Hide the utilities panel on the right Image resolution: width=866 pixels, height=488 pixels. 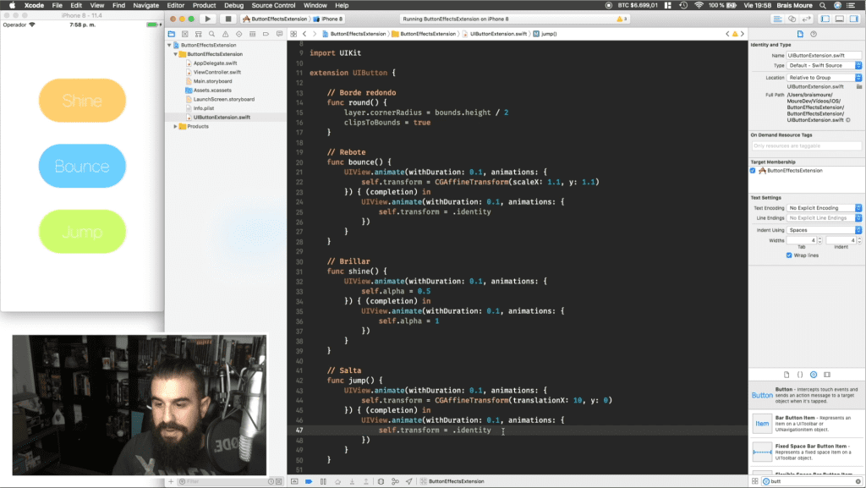pos(853,19)
